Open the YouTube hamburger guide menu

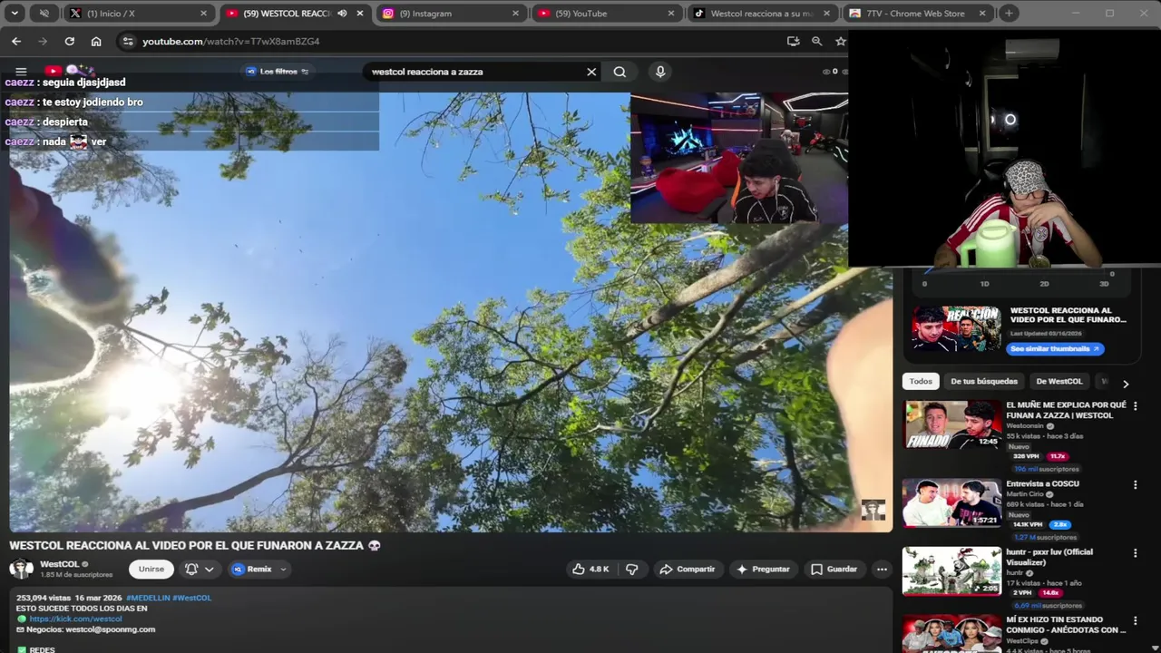[x=21, y=71]
